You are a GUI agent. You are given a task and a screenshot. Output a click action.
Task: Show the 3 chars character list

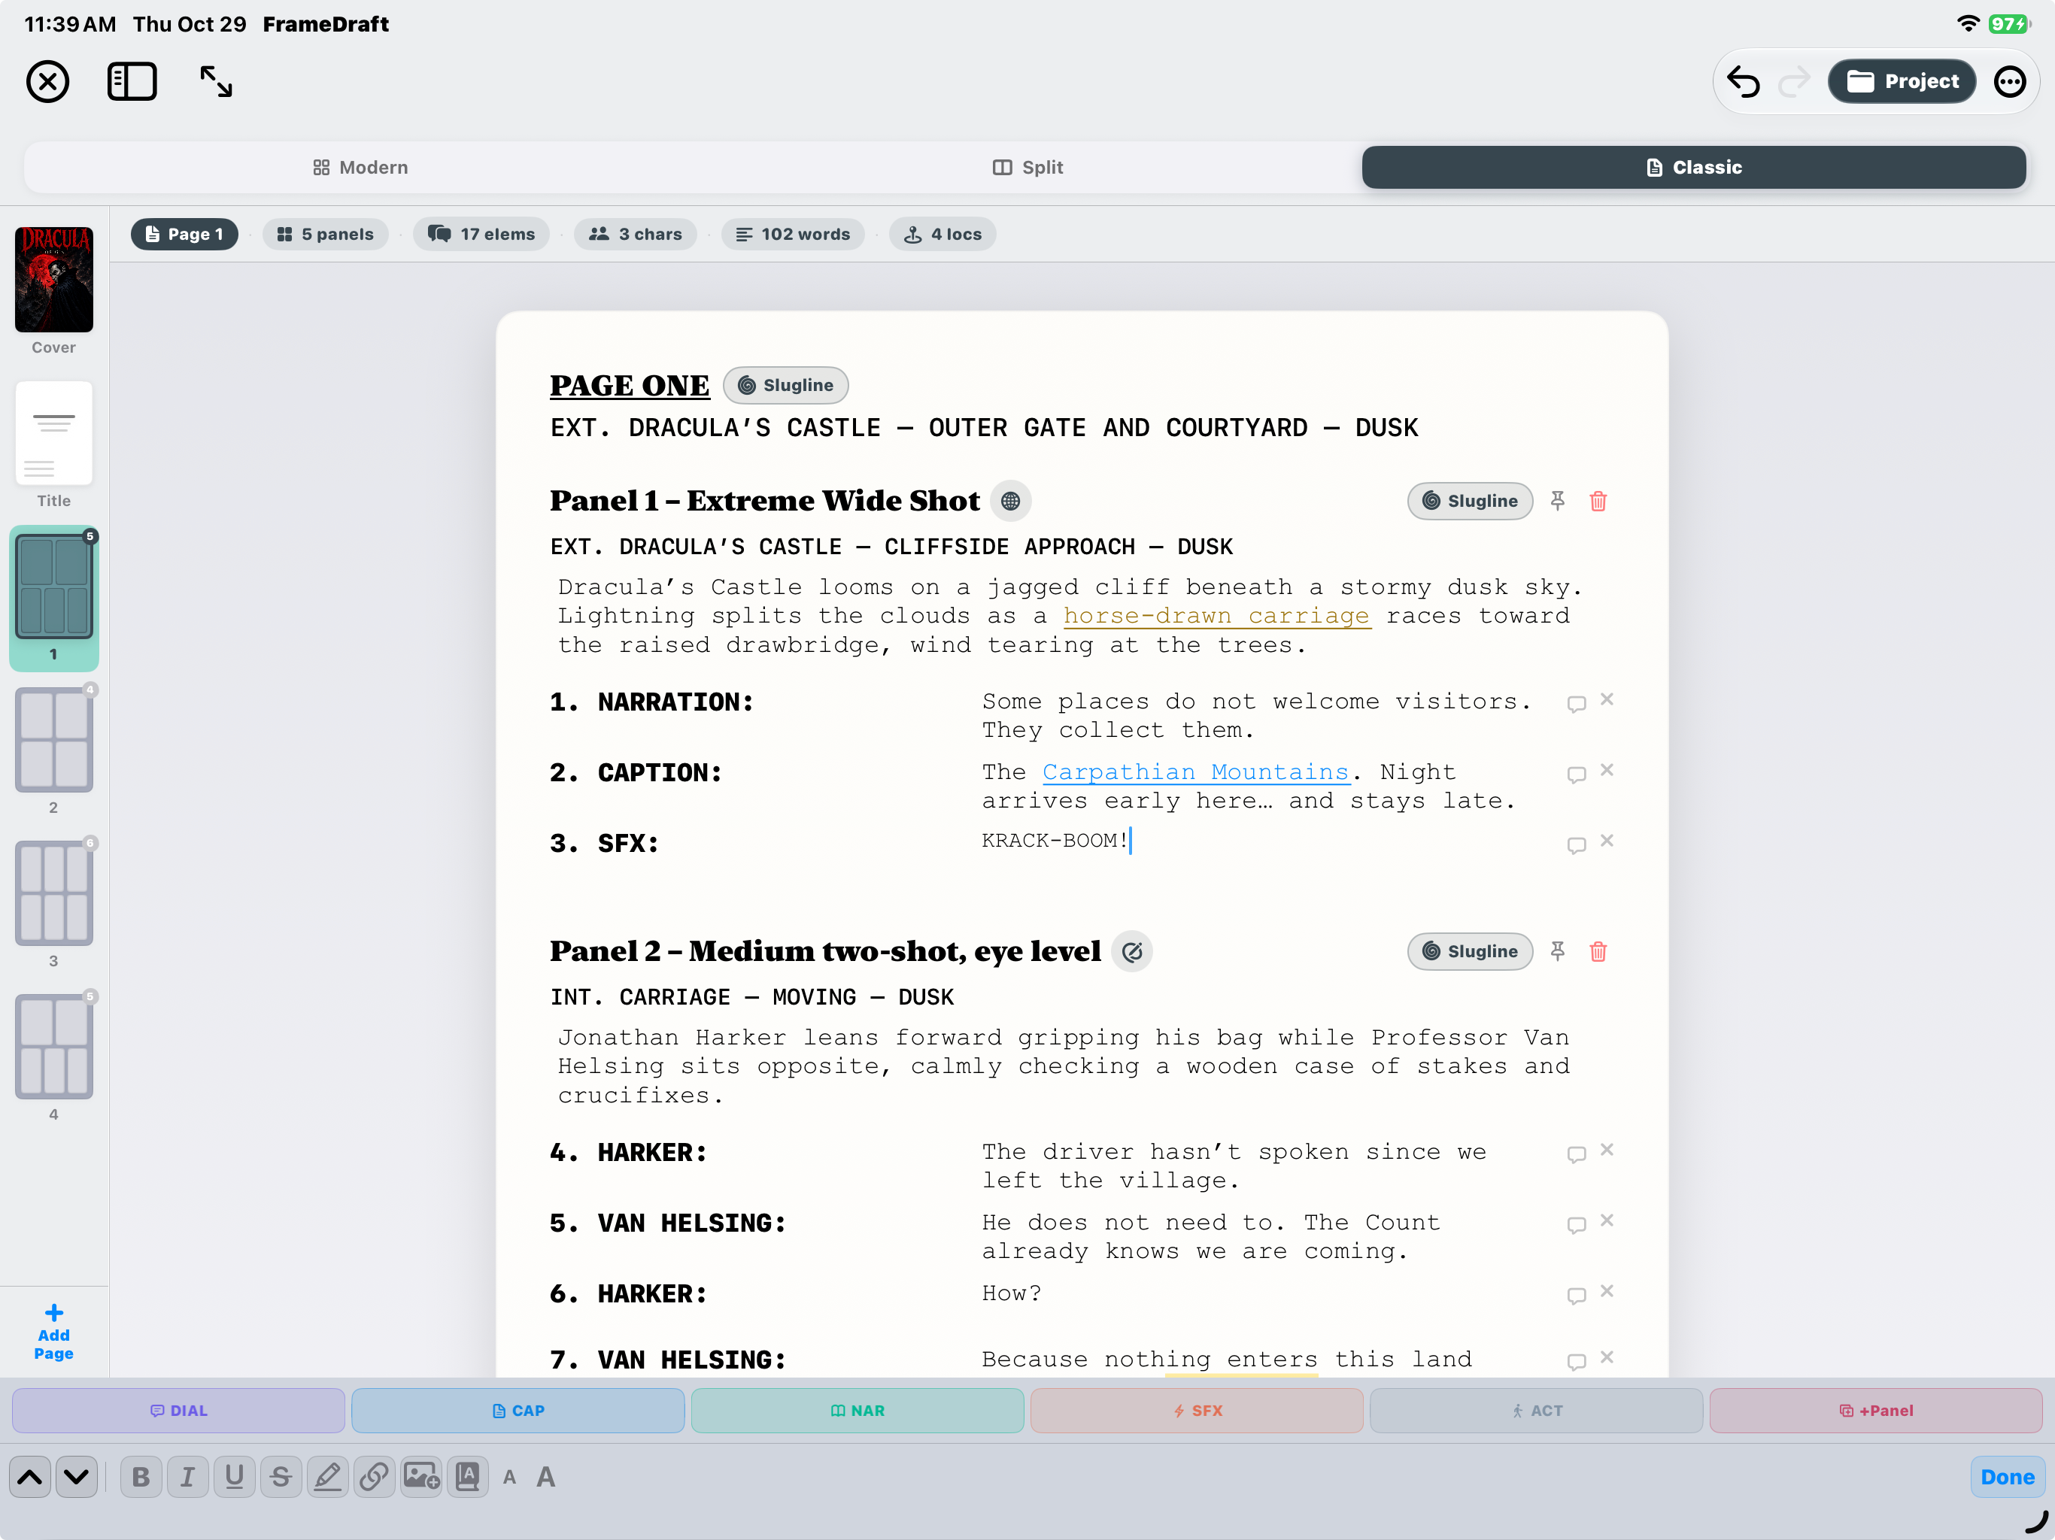(636, 234)
